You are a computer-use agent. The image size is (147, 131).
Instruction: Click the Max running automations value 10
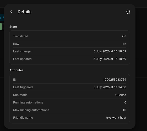click(x=124, y=110)
